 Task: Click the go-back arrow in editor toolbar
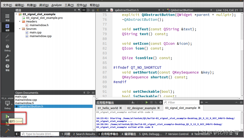click(x=98, y=10)
